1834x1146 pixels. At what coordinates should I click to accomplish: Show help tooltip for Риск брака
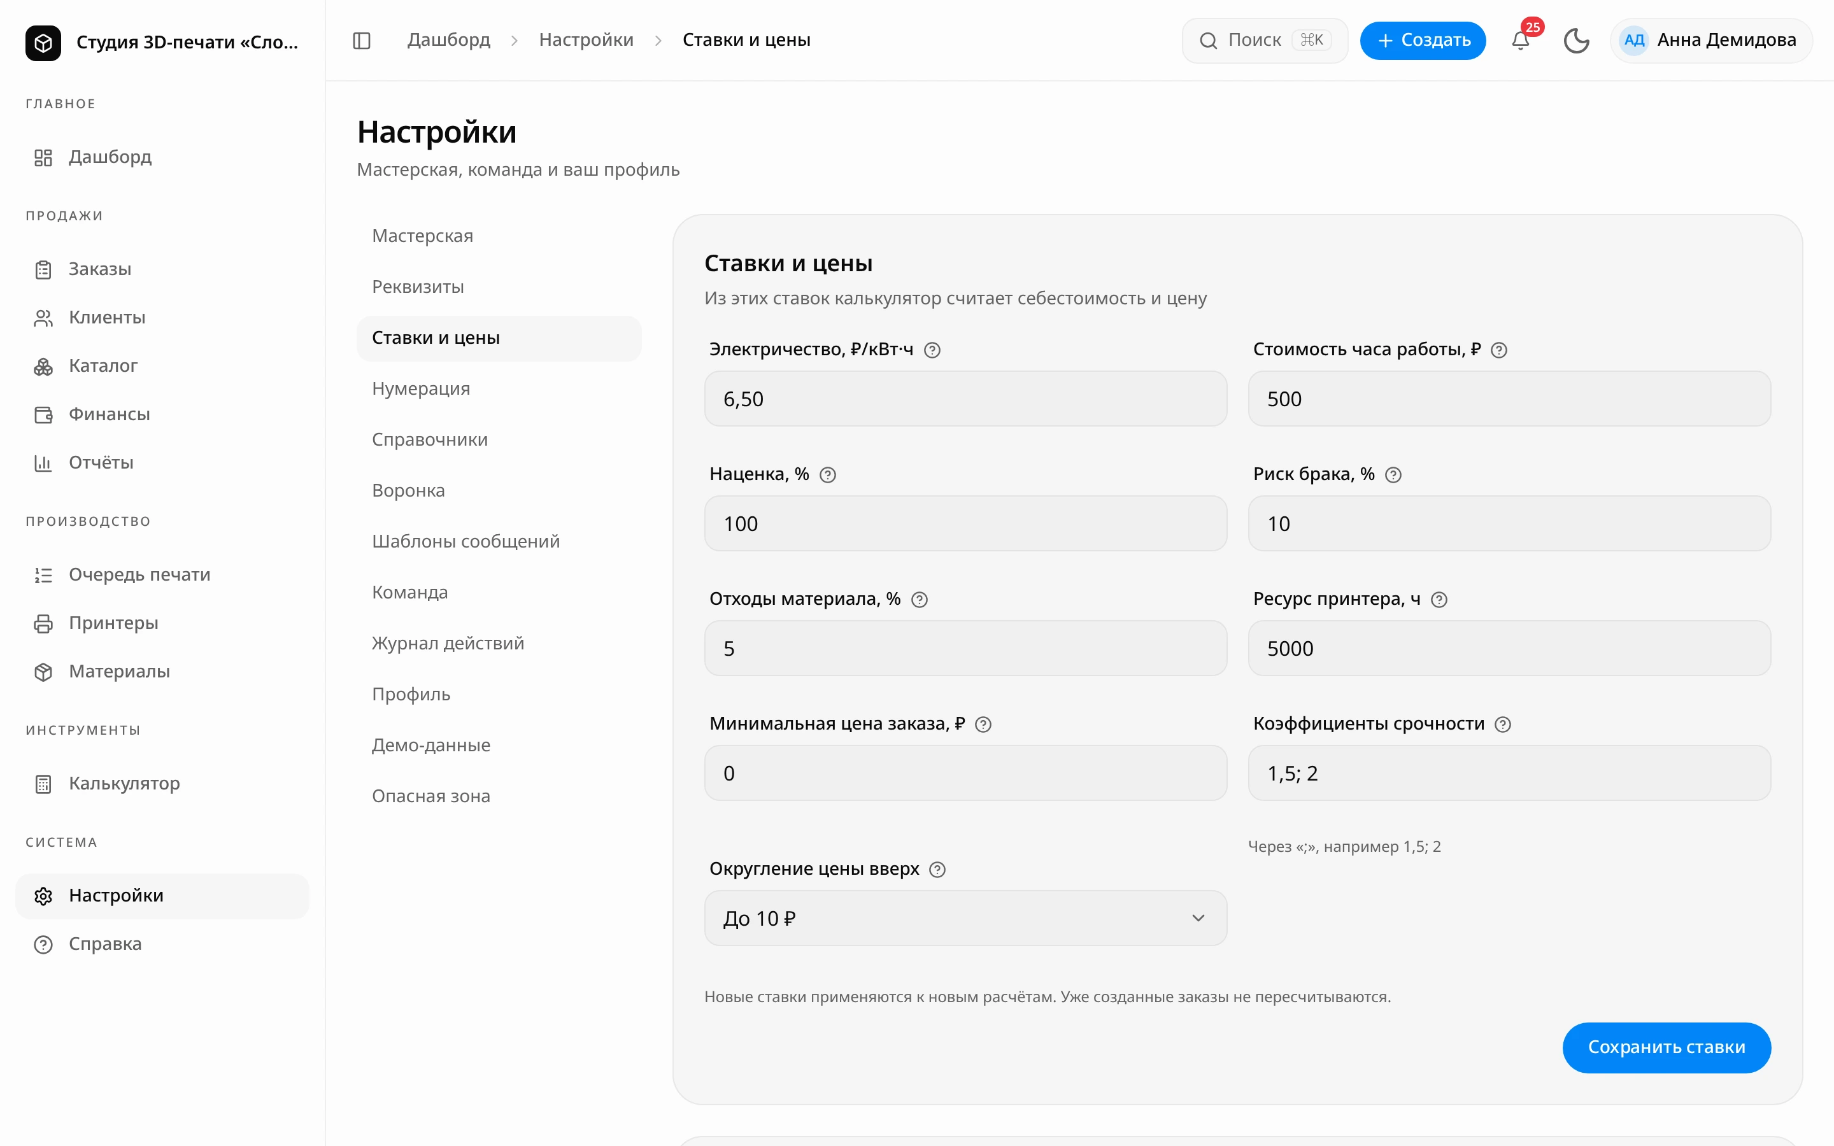[x=1393, y=475]
